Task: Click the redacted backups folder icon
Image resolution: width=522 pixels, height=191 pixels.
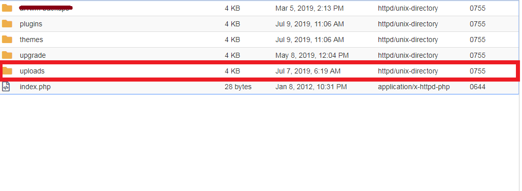Action: click(7, 8)
